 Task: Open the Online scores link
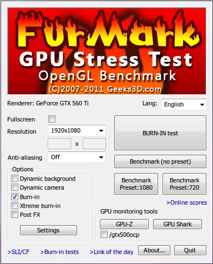(186, 202)
